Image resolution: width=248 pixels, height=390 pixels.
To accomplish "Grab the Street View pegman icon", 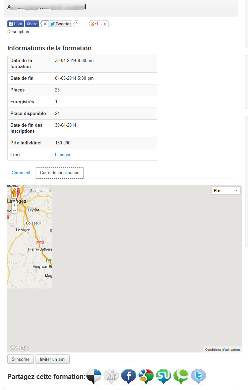I will tap(14, 193).
